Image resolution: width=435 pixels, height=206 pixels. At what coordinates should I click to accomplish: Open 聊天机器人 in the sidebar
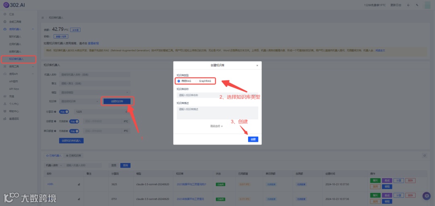coord(15,36)
